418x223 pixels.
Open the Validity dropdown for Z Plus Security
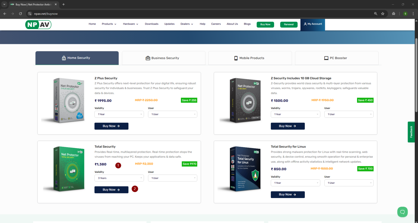coord(119,114)
